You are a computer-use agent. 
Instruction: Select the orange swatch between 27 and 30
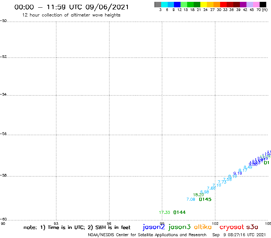coord(217,4)
